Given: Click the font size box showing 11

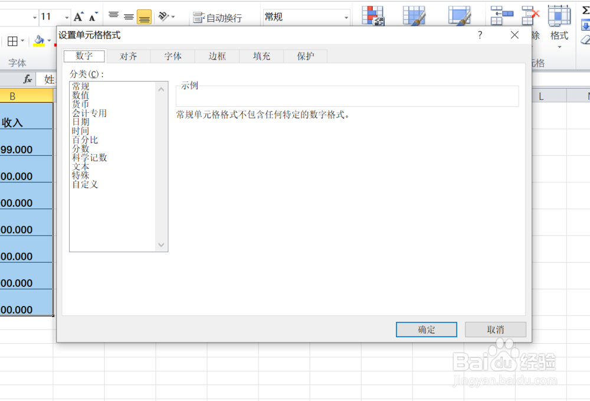Looking at the screenshot, I should coord(51,17).
